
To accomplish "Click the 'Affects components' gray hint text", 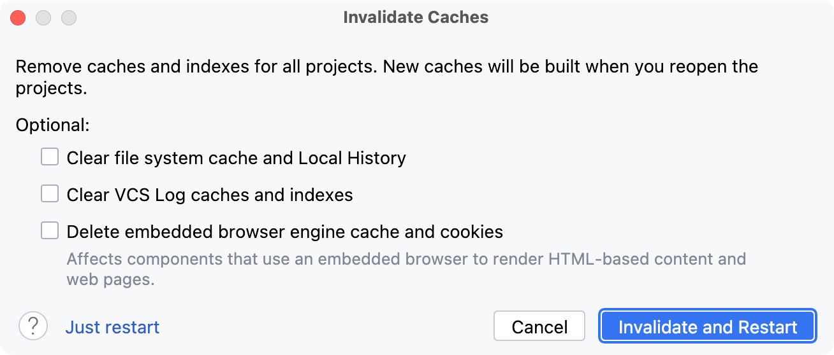I will click(x=406, y=260).
